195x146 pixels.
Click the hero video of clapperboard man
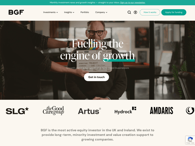(x=97, y=60)
